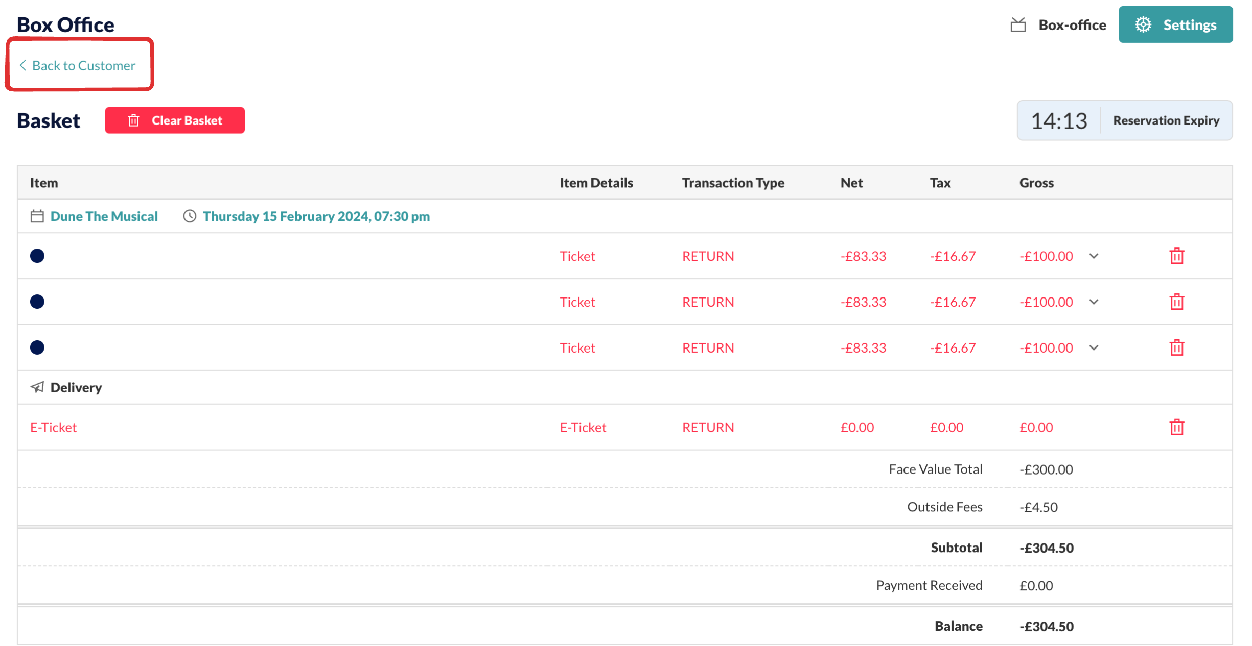Click the clock icon beside the event date
The image size is (1252, 646).
click(x=190, y=216)
